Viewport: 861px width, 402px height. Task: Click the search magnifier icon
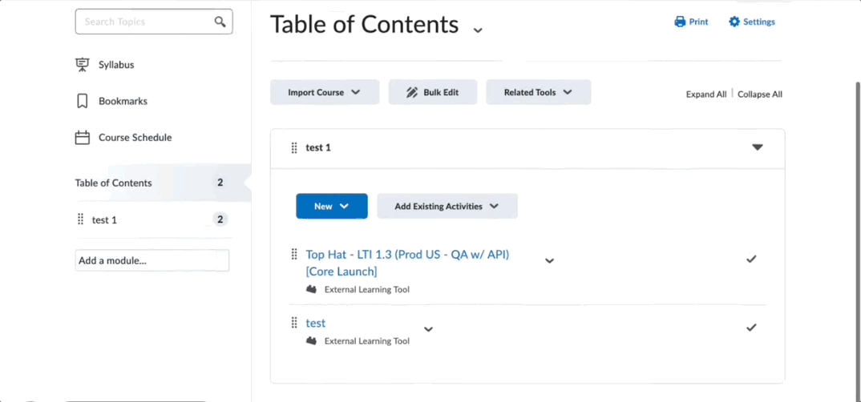pos(220,22)
